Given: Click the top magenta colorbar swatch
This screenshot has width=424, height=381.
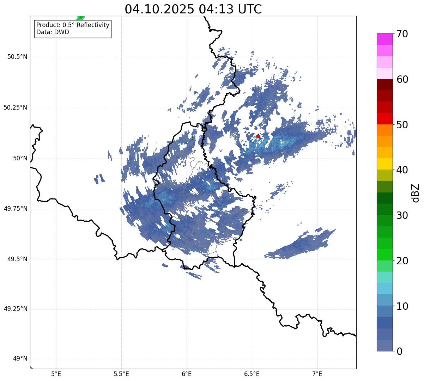Looking at the screenshot, I should (384, 39).
